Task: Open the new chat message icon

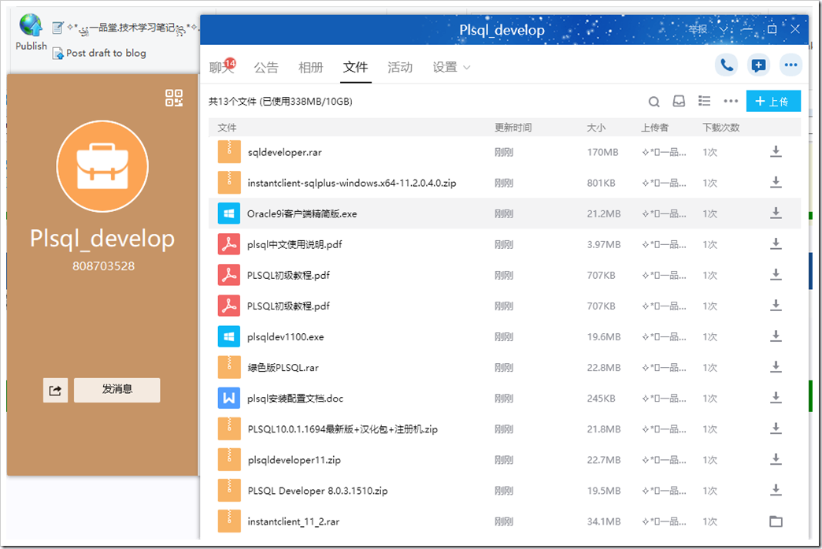Action: coord(758,65)
